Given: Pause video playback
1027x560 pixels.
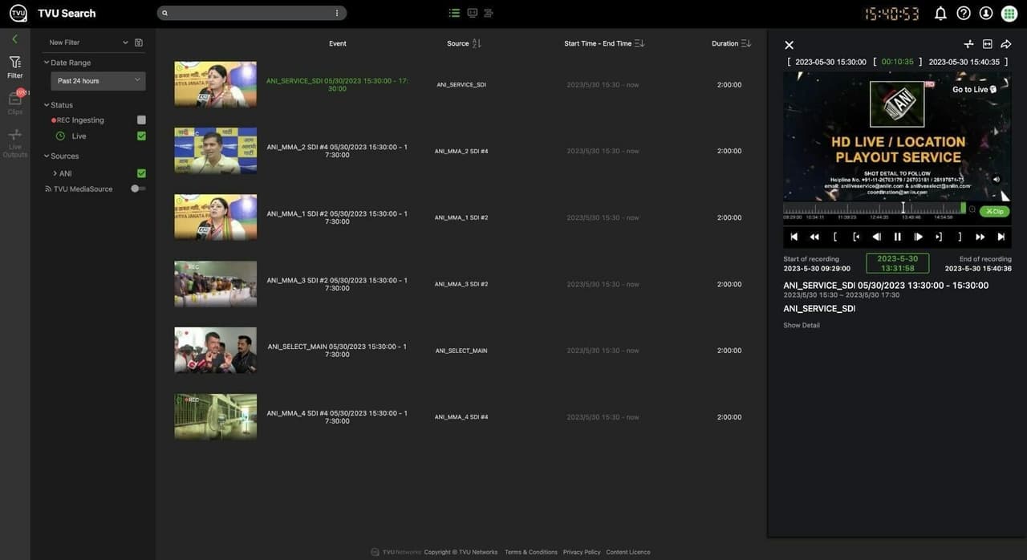Looking at the screenshot, I should 897,236.
